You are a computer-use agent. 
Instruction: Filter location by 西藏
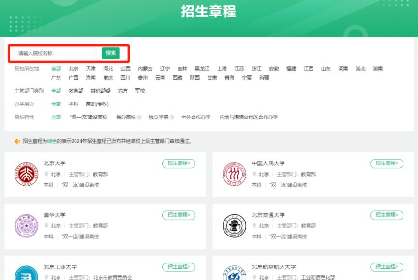pos(177,78)
